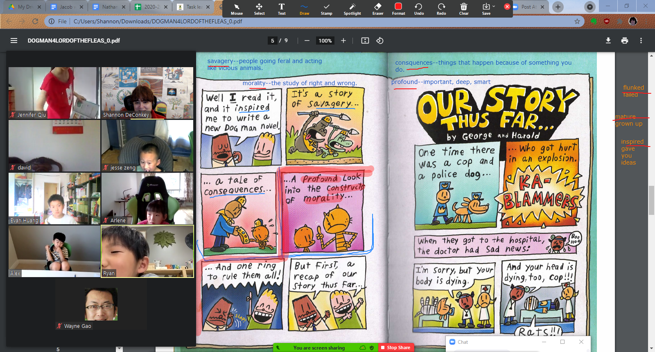Click the PDF file name title
This screenshot has height=352, width=655.
(x=74, y=41)
